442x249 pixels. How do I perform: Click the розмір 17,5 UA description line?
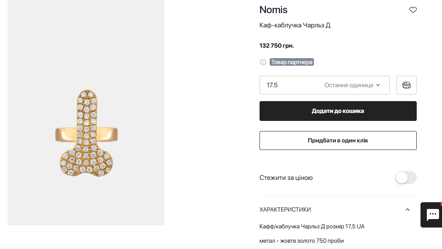tap(312, 226)
